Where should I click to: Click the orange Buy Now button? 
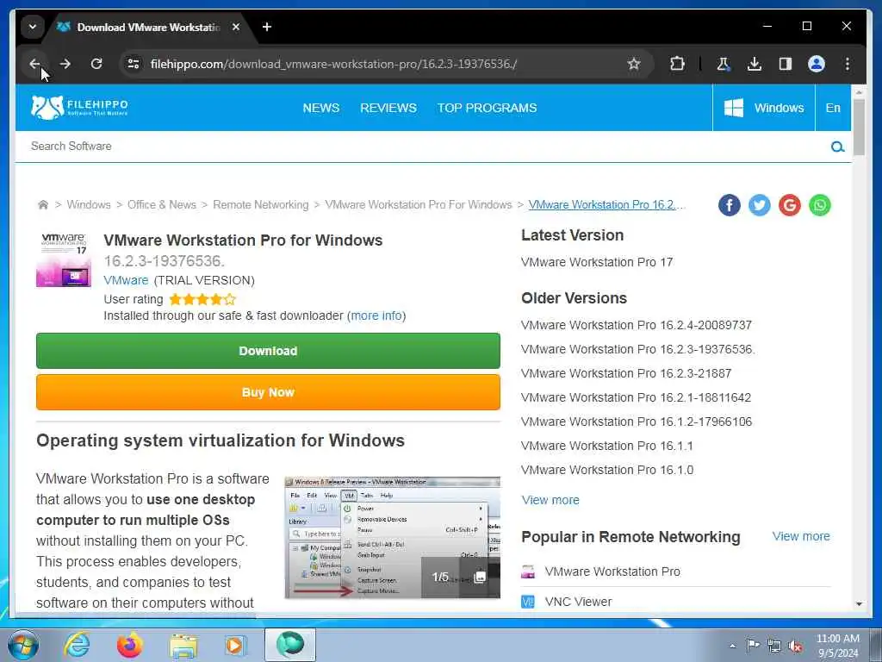coord(269,392)
